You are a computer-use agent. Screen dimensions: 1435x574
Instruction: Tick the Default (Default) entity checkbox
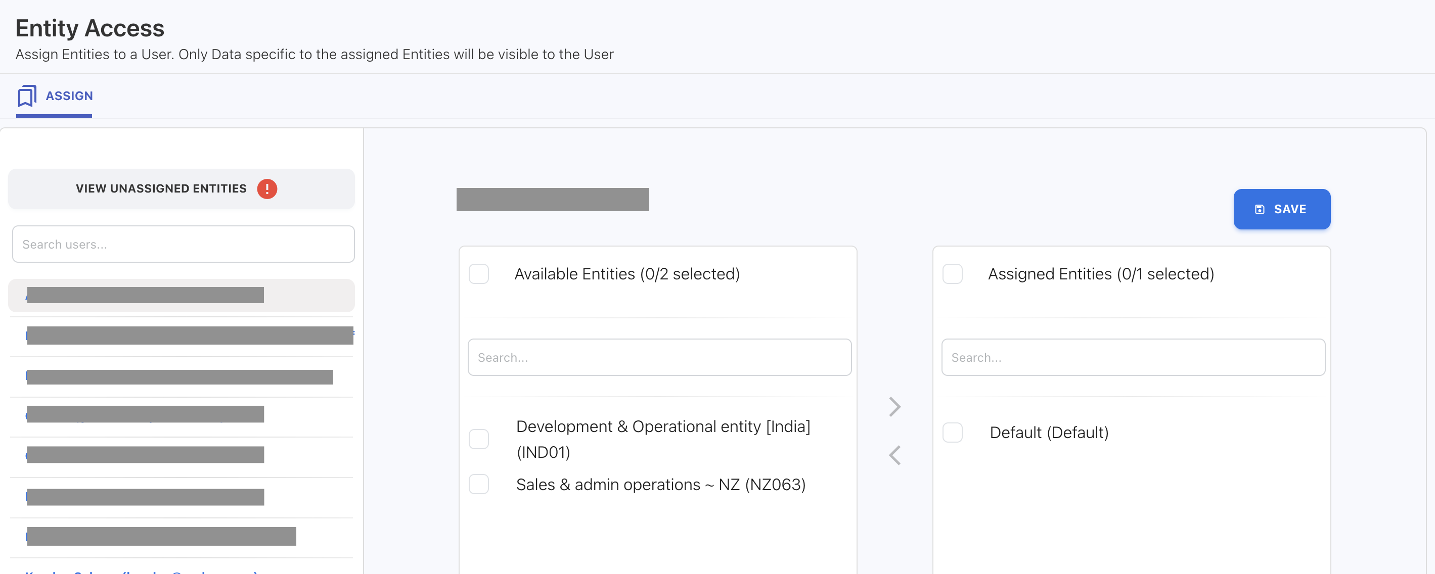(x=952, y=433)
